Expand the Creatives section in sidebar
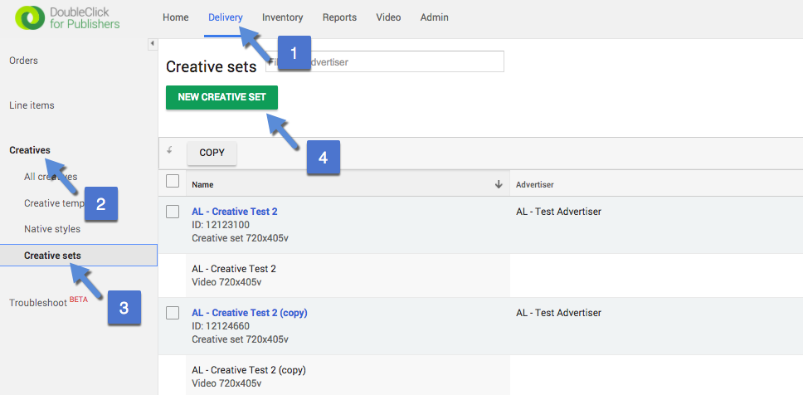This screenshot has width=803, height=395. 29,150
